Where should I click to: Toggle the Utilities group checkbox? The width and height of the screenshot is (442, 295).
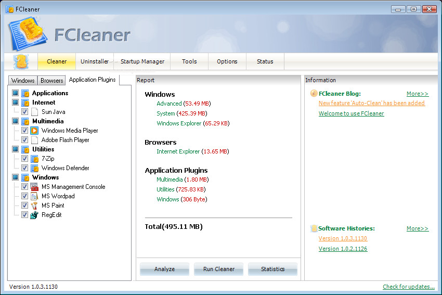(x=16, y=149)
